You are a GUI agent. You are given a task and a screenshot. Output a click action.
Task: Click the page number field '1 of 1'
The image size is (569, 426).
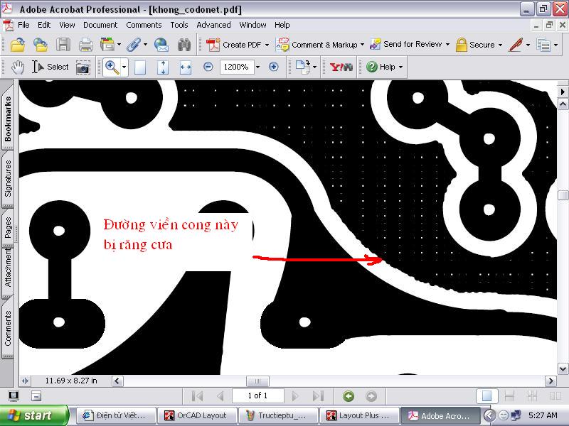point(257,395)
